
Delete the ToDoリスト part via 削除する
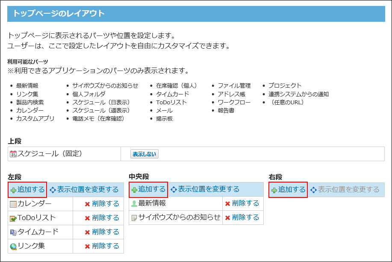[105, 218]
